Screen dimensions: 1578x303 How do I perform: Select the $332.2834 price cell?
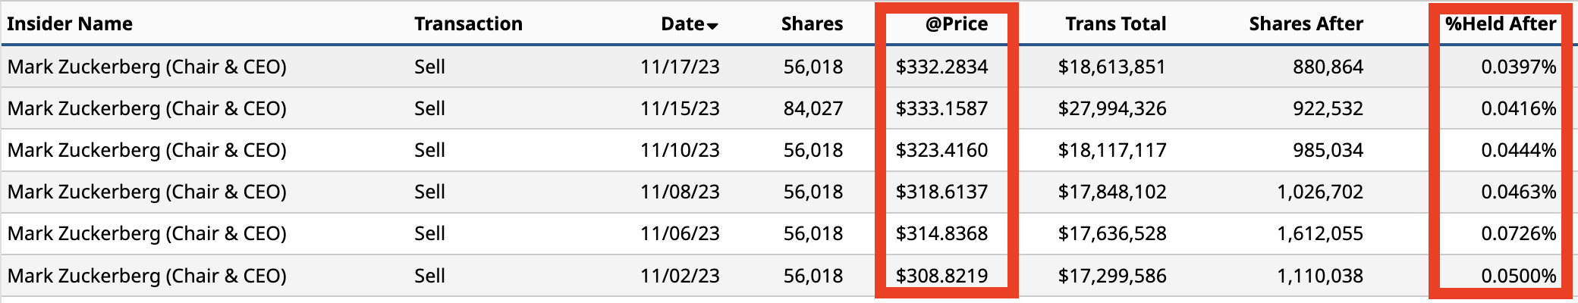click(x=941, y=67)
